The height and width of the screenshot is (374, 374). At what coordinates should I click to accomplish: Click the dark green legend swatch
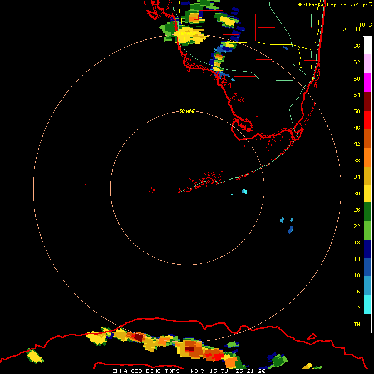(367, 212)
